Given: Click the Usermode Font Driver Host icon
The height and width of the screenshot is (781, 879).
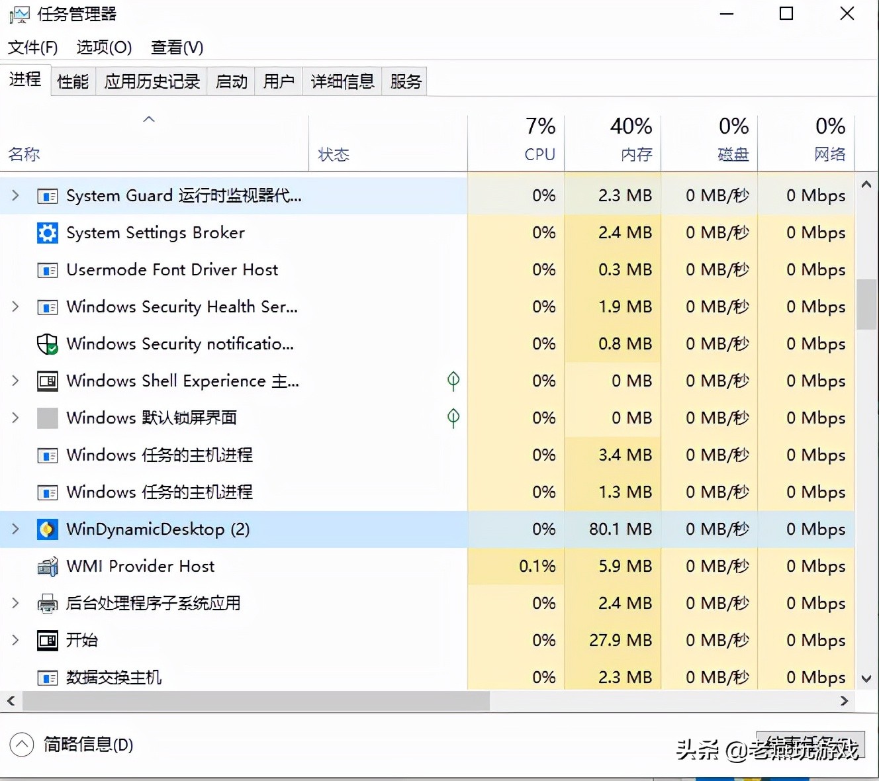Looking at the screenshot, I should [47, 270].
